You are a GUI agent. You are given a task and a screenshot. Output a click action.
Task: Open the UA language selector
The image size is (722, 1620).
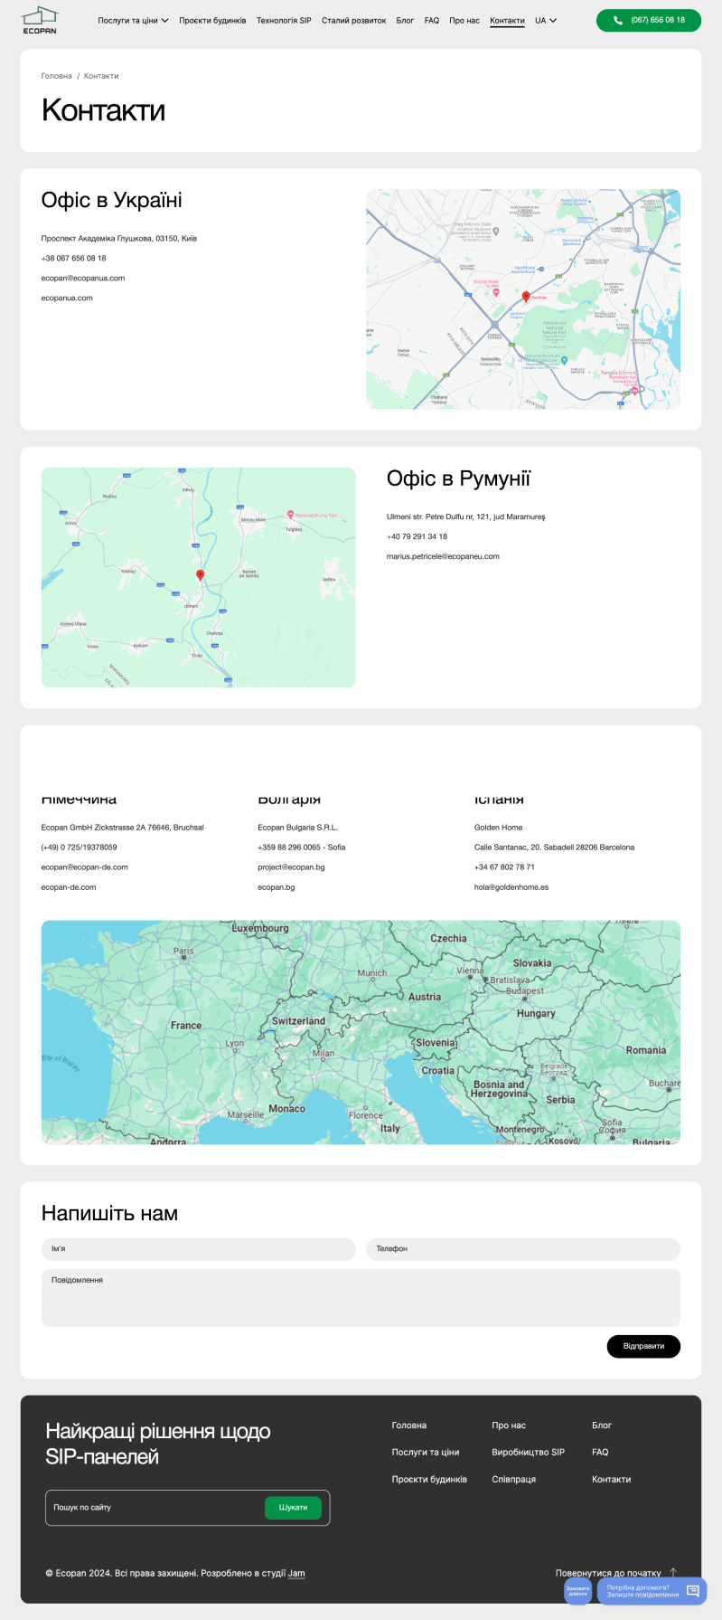click(x=545, y=21)
